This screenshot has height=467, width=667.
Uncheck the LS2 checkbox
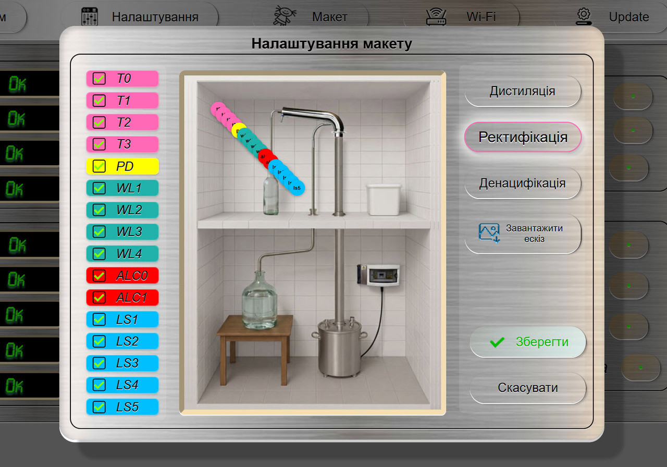tap(99, 341)
